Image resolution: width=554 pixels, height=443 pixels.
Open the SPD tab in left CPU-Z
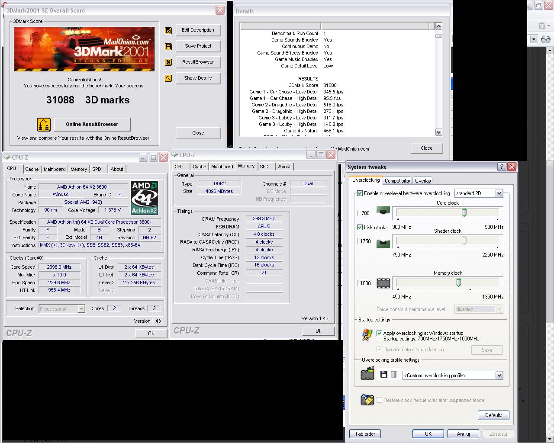click(97, 169)
